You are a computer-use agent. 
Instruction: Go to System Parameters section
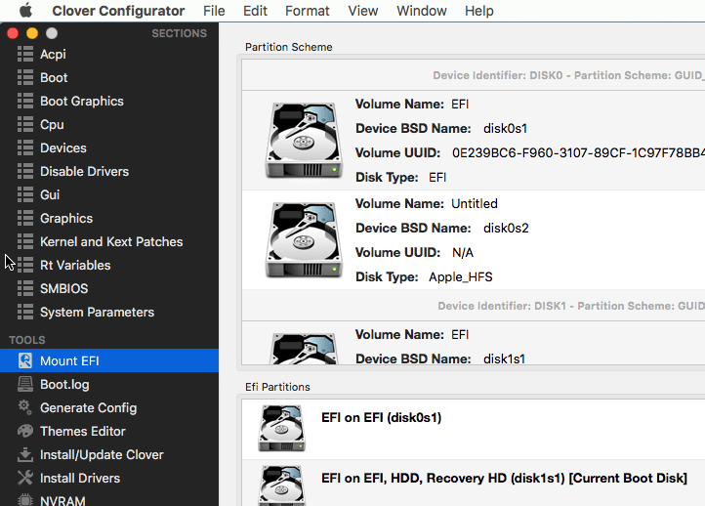pos(109,312)
